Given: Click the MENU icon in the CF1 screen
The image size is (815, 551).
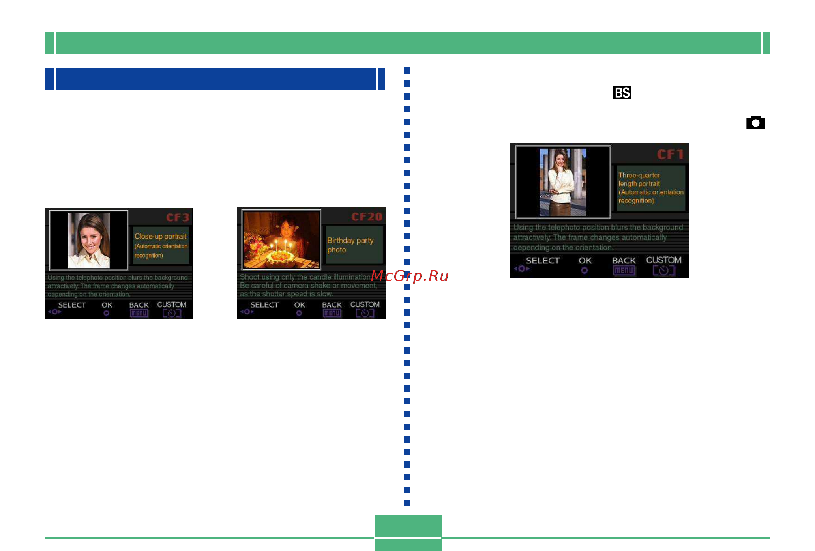Looking at the screenshot, I should click(624, 270).
